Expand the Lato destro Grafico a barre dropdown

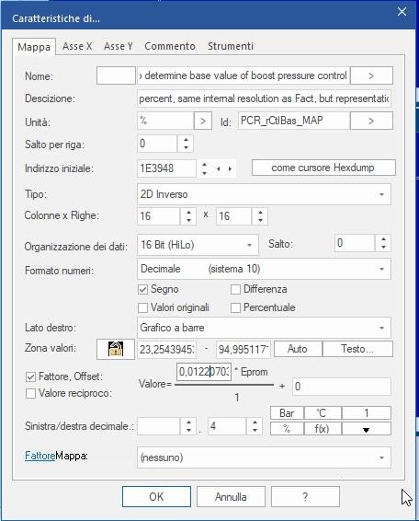point(264,328)
